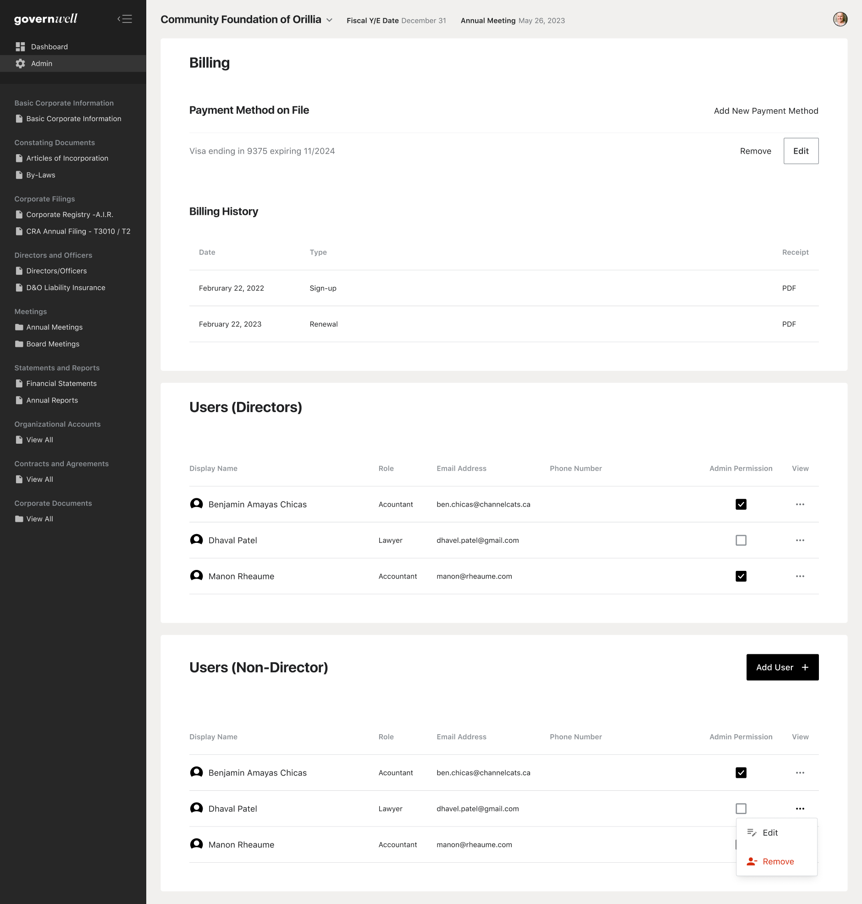862x904 pixels.
Task: Toggle admin permission for Dhaval Patel in Non-Director
Action: [x=740, y=809]
